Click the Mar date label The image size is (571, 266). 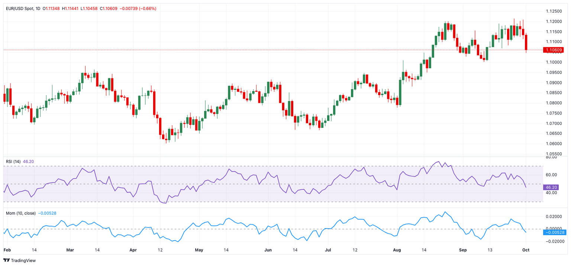click(70, 250)
